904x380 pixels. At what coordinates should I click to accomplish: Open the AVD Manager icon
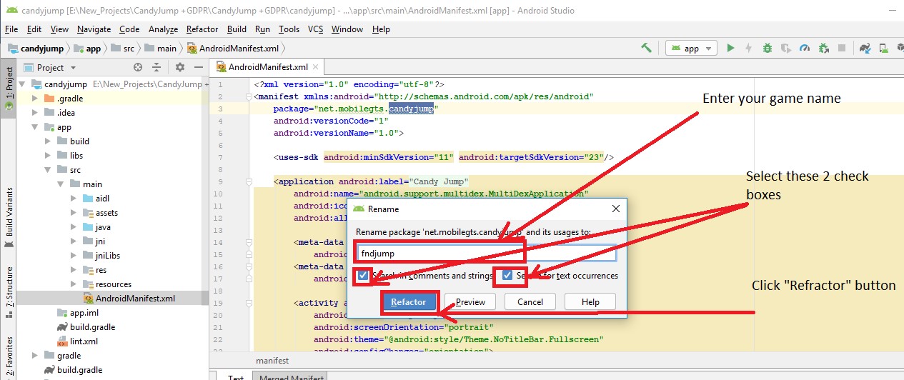pos(885,48)
